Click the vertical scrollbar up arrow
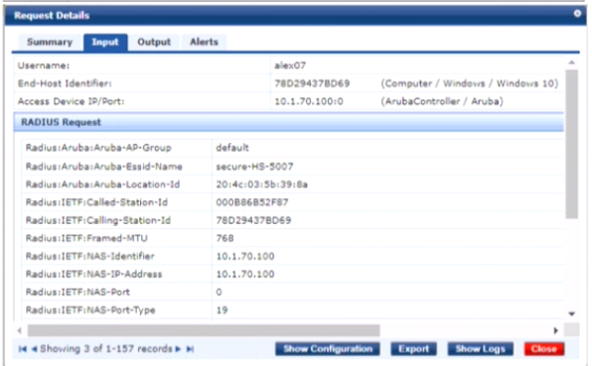Screen dimensions: 592x366 coord(571,62)
